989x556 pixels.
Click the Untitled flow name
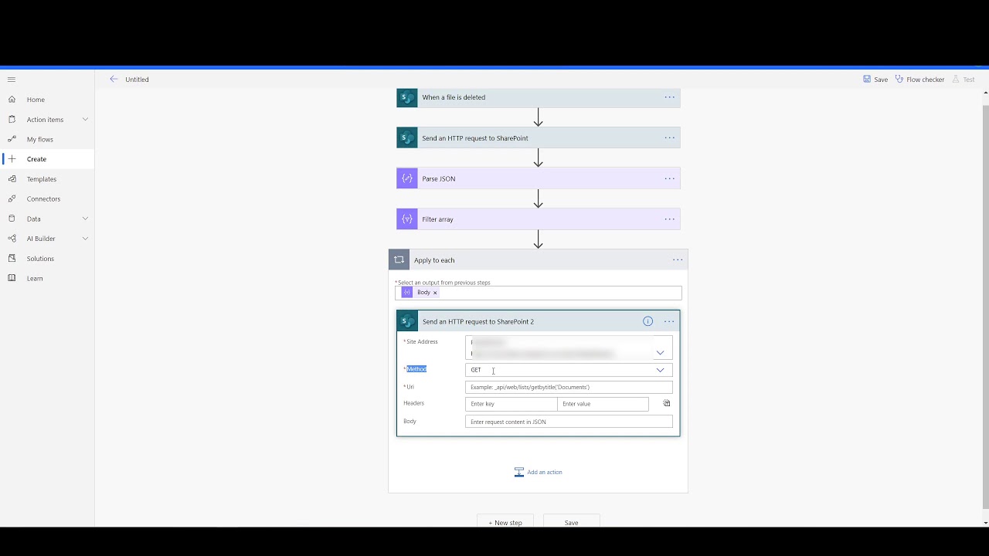(137, 80)
